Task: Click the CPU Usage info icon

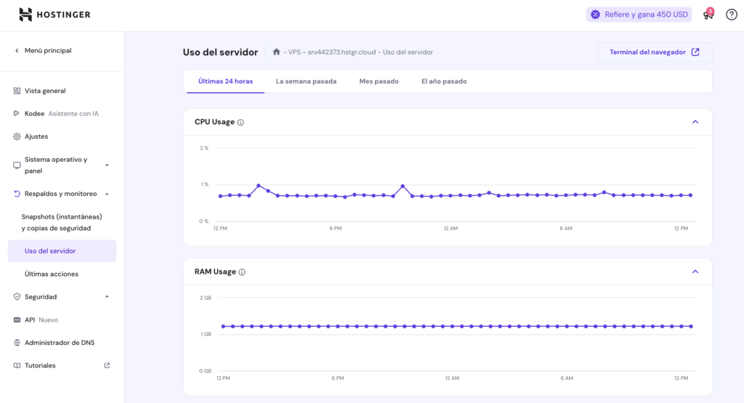Action: pos(240,123)
